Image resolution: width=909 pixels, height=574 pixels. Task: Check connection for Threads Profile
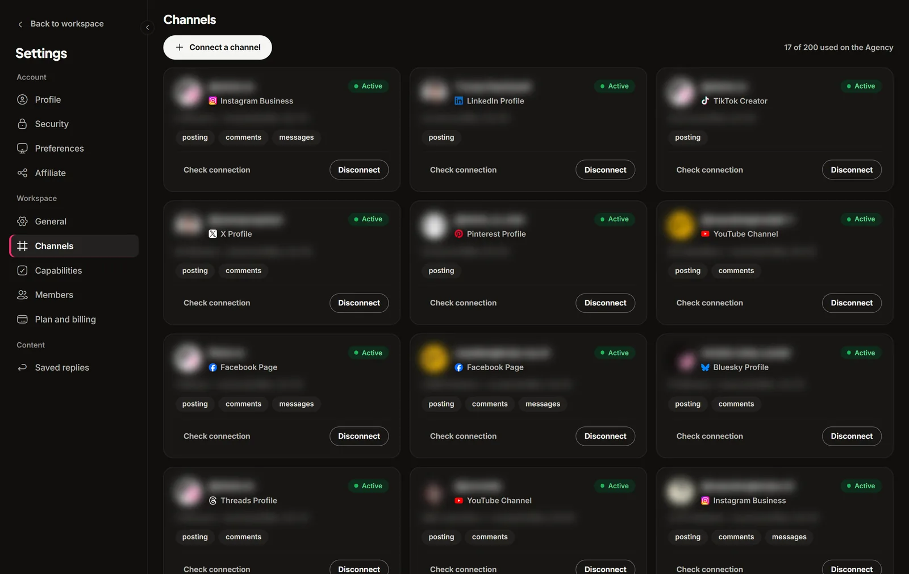click(216, 569)
